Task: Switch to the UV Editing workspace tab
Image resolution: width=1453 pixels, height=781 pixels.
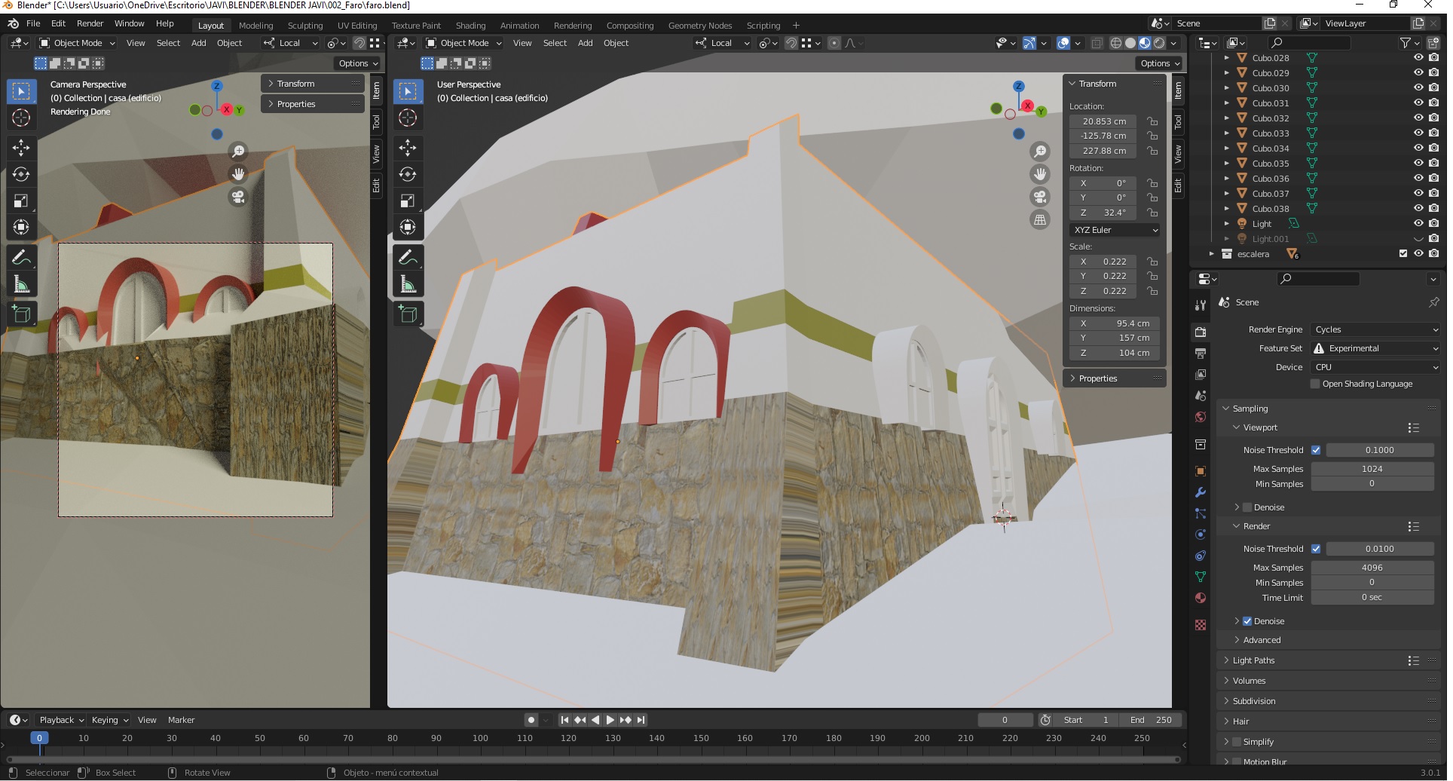Action: point(357,26)
